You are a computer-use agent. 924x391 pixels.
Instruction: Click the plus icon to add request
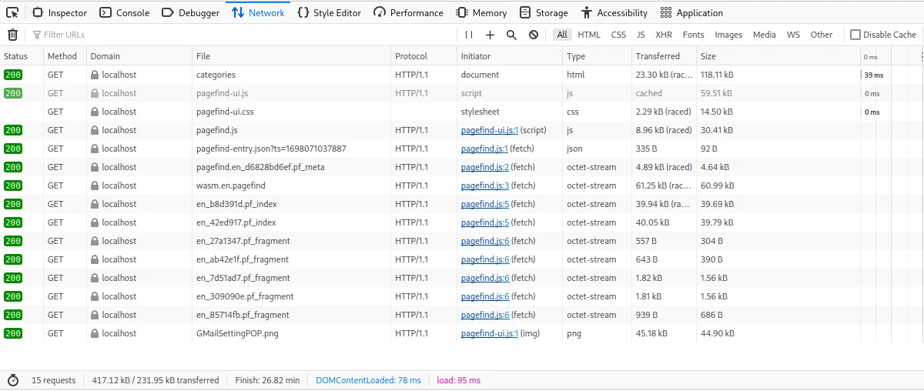coord(490,35)
